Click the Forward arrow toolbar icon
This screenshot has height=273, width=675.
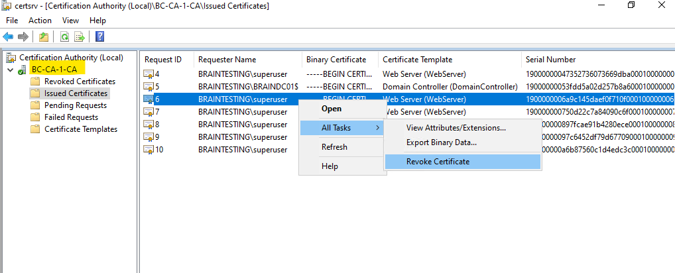23,37
